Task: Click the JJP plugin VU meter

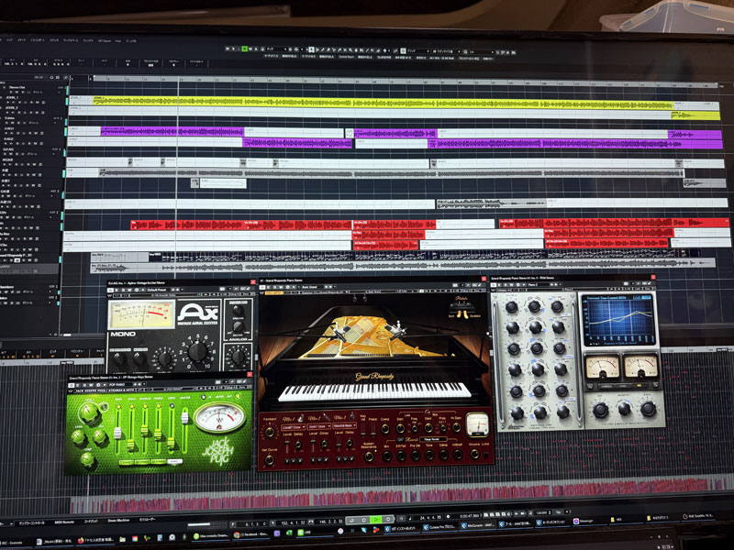Action: point(219,417)
